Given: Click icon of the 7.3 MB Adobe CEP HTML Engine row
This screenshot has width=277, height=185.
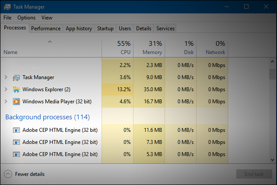Looking at the screenshot, I should click(16, 142).
